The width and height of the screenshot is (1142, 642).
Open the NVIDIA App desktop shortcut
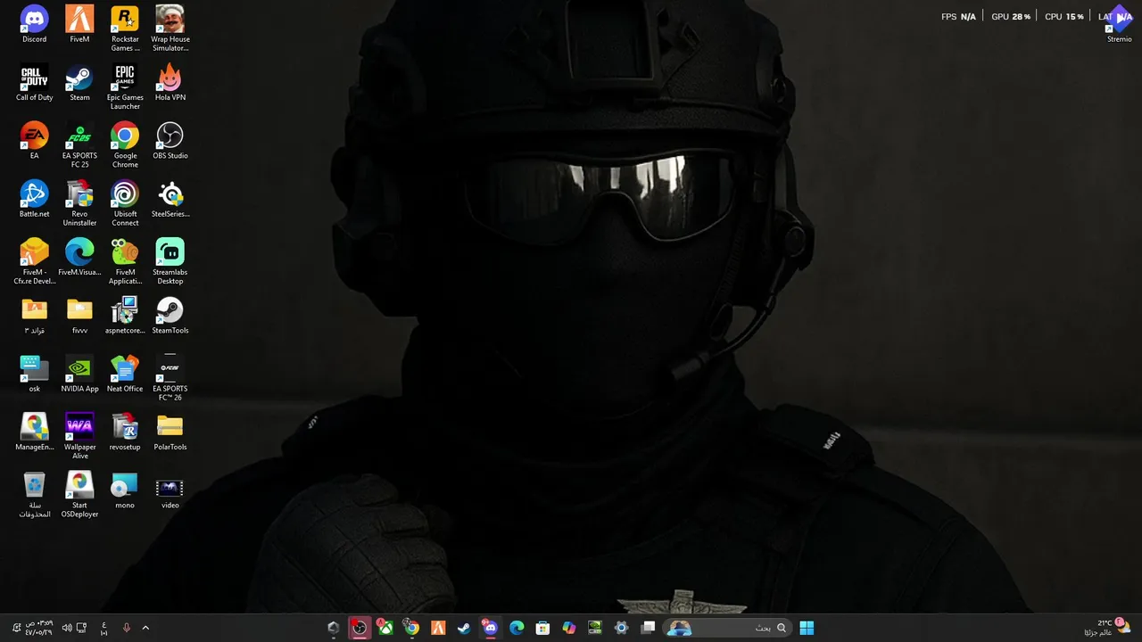79,374
